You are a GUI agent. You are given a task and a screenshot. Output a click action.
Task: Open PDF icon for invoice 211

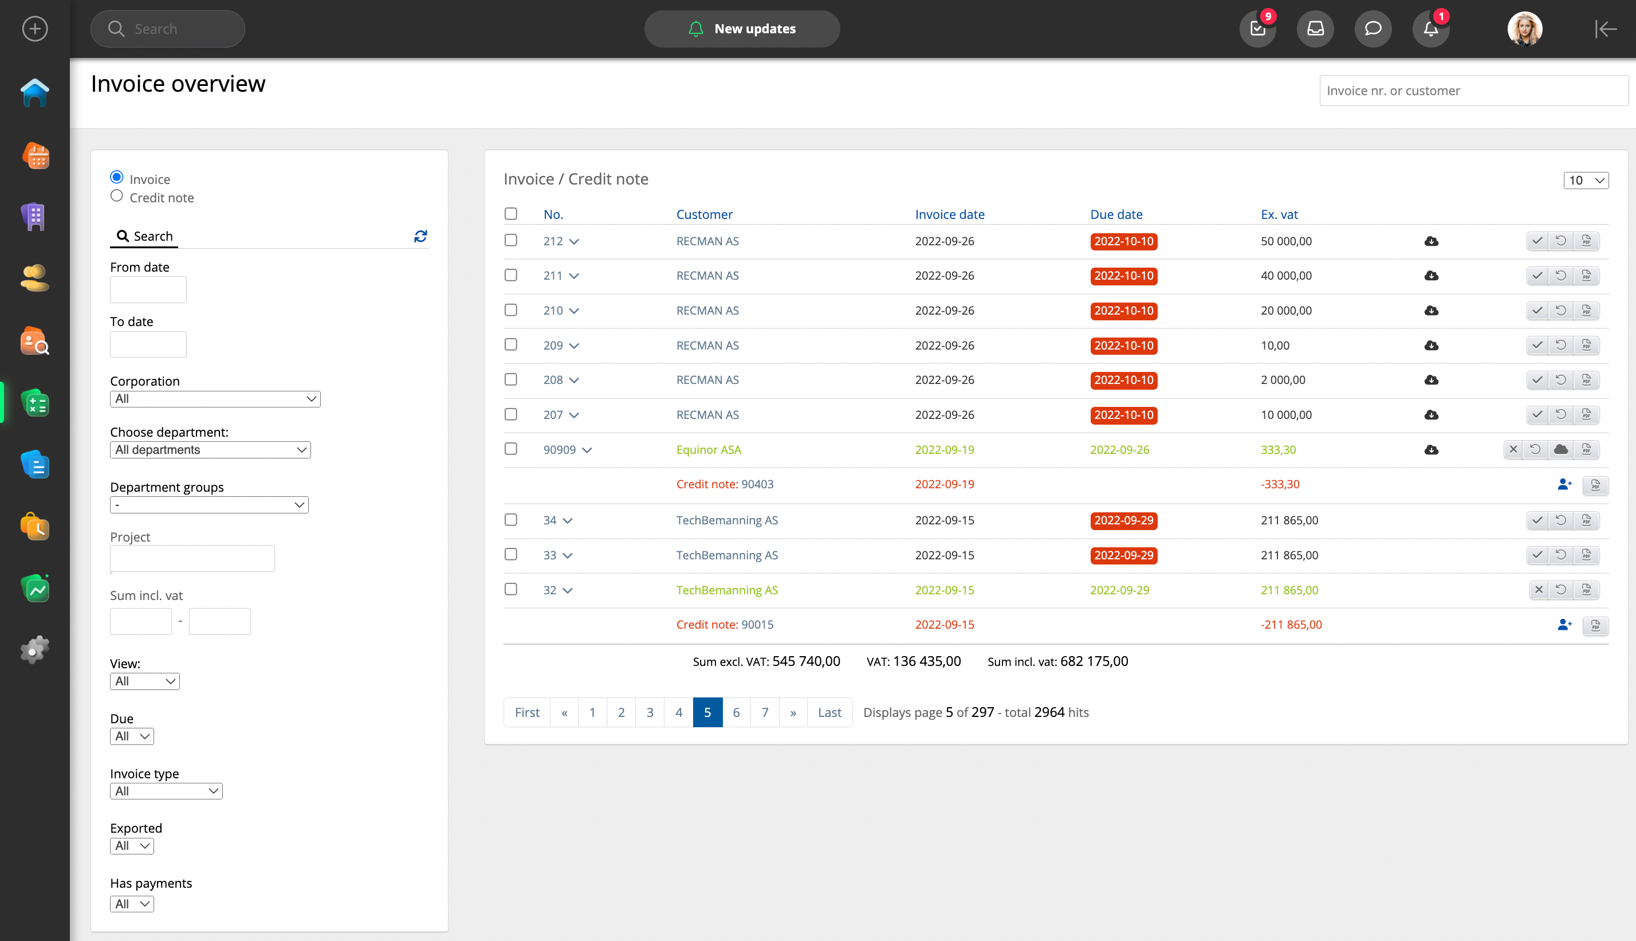coord(1586,276)
